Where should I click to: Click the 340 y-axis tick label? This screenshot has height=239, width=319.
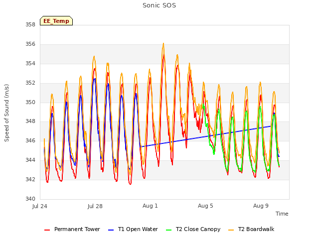[30, 199]
